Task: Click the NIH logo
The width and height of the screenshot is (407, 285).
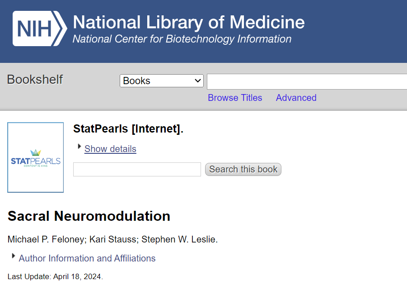Action: coord(39,28)
